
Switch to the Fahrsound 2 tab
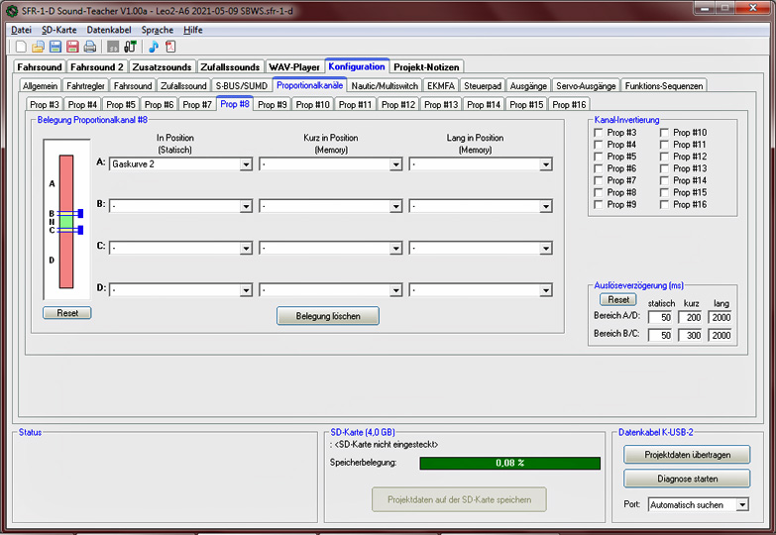click(96, 66)
